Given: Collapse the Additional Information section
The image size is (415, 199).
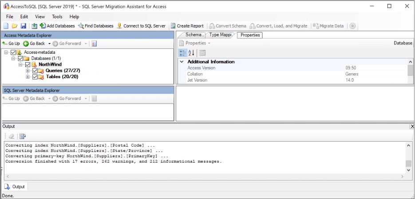Looking at the screenshot, I should [182, 62].
